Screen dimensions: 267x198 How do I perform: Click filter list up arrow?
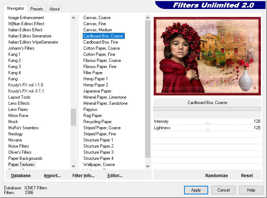148,18
